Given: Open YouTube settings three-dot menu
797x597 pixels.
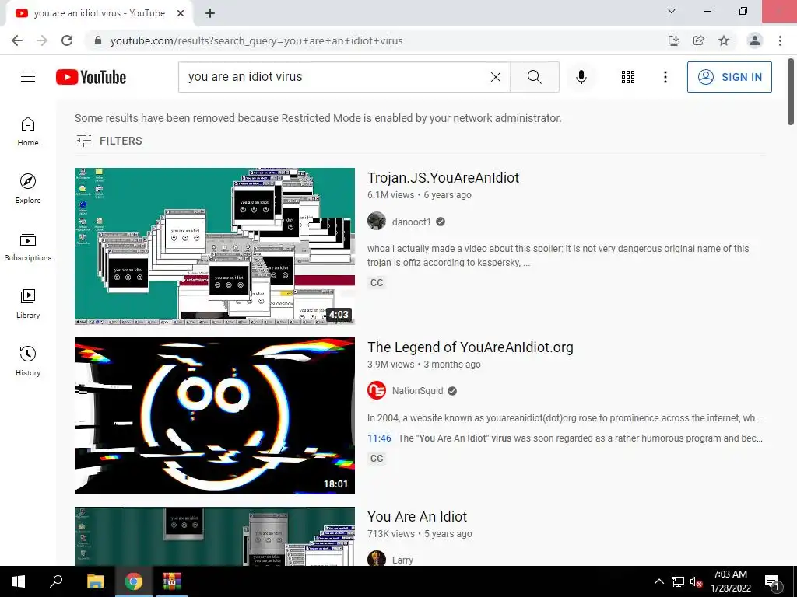Looking at the screenshot, I should [665, 77].
